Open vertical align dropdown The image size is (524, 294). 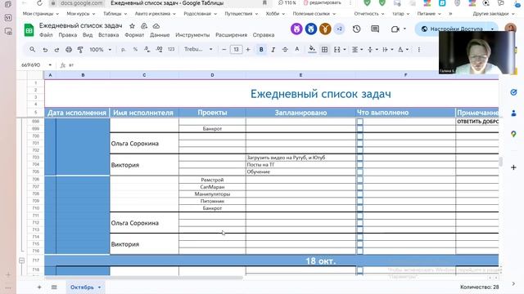click(373, 49)
